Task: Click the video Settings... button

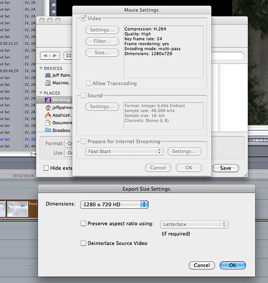Action: (x=102, y=30)
